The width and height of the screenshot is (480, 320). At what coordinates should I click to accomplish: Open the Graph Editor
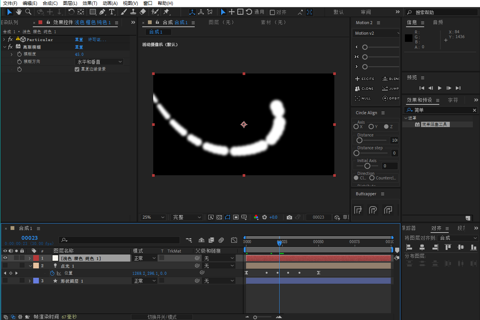tap(234, 240)
